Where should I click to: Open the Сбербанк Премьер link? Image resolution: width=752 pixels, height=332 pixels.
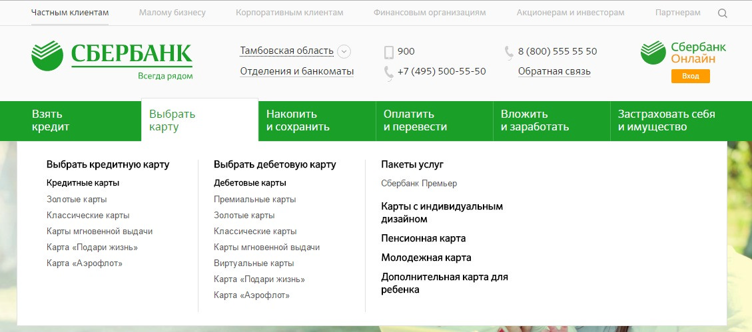[x=419, y=184]
